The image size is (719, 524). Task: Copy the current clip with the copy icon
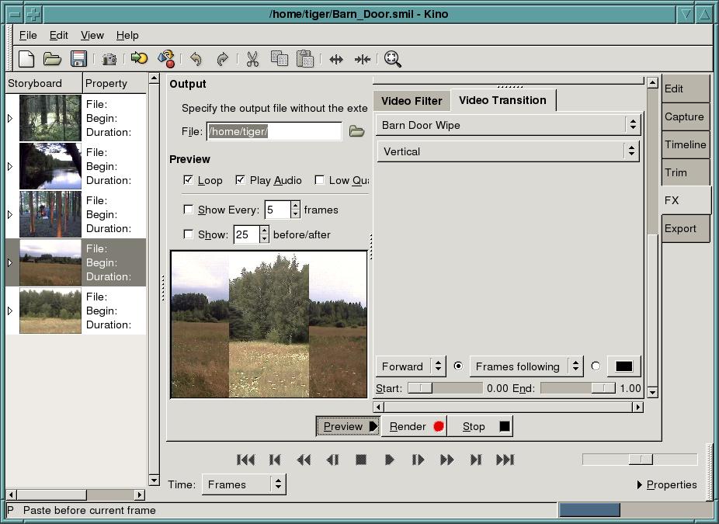point(278,59)
